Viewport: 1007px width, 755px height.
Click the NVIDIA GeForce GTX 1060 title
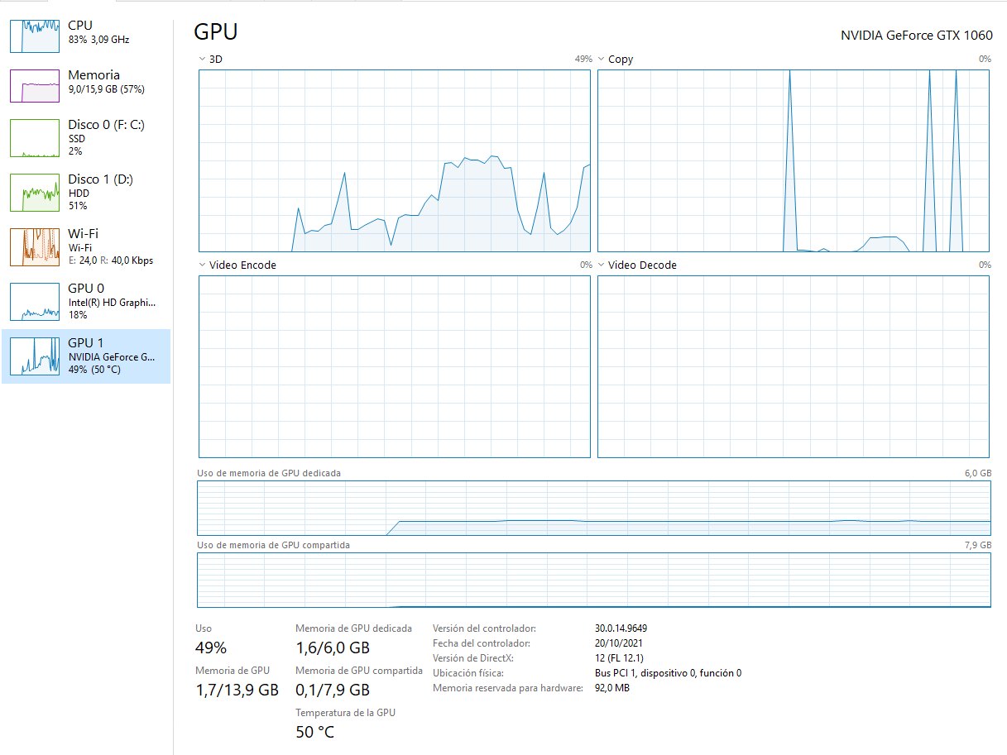(x=916, y=35)
